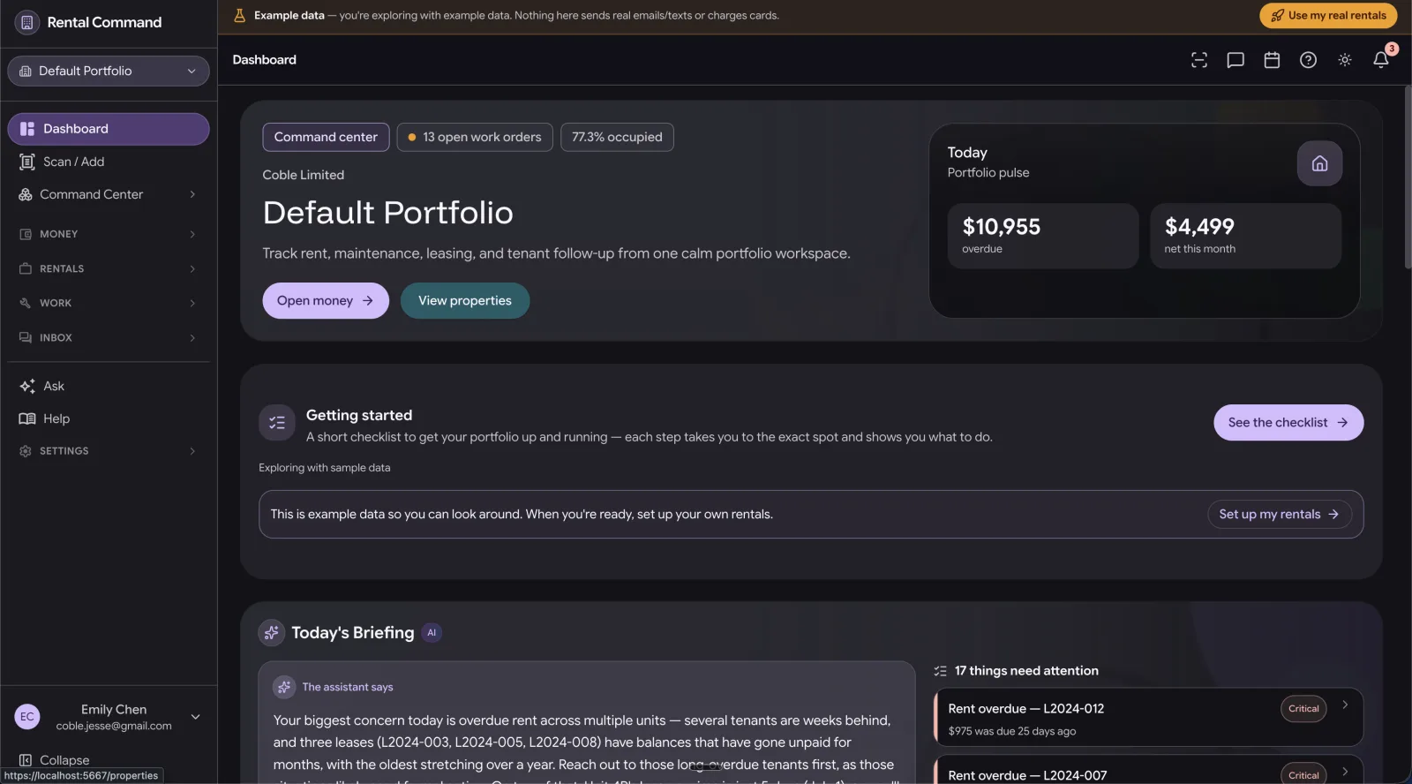Click See the checklist button
The width and height of the screenshot is (1412, 784).
tap(1288, 423)
